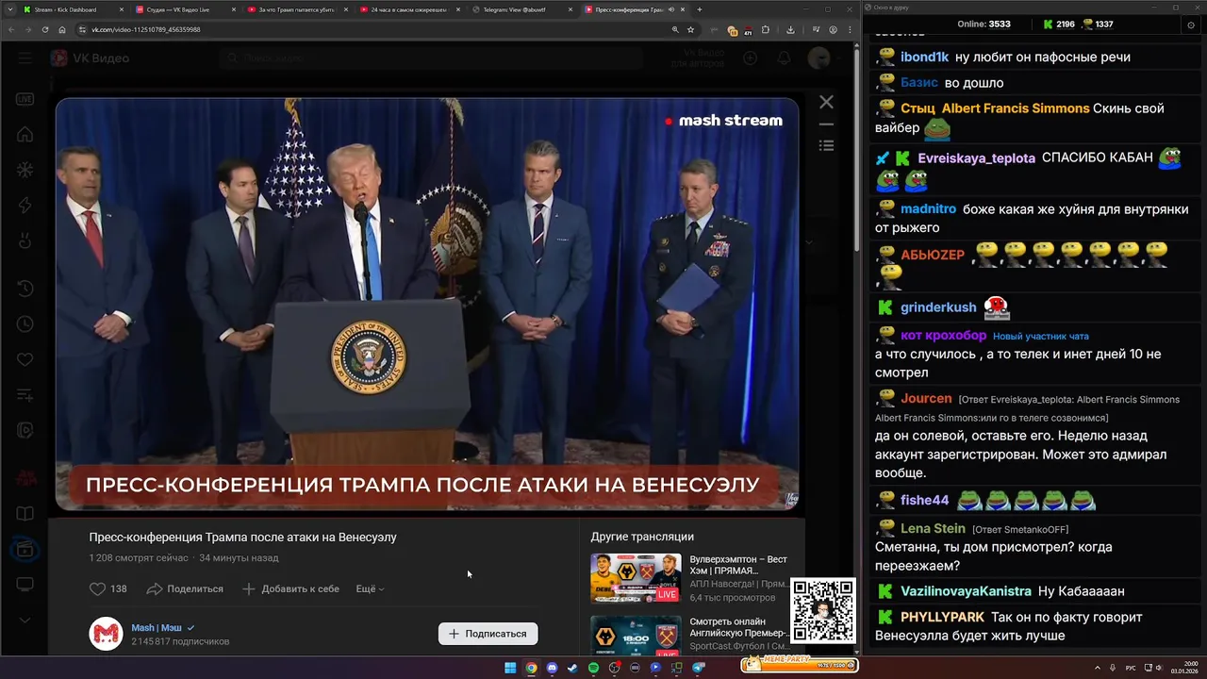Image resolution: width=1207 pixels, height=679 pixels.
Task: Click browser forward arrow
Action: point(28,29)
